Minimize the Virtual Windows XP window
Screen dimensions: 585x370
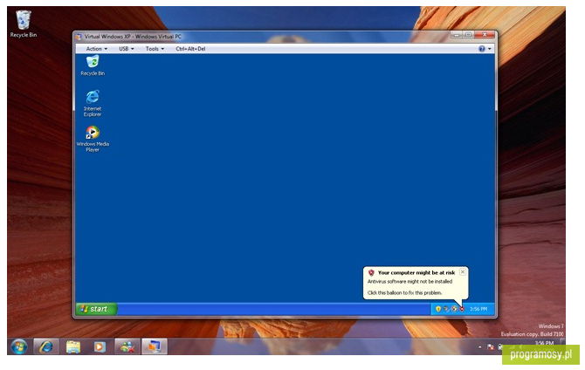pos(457,35)
